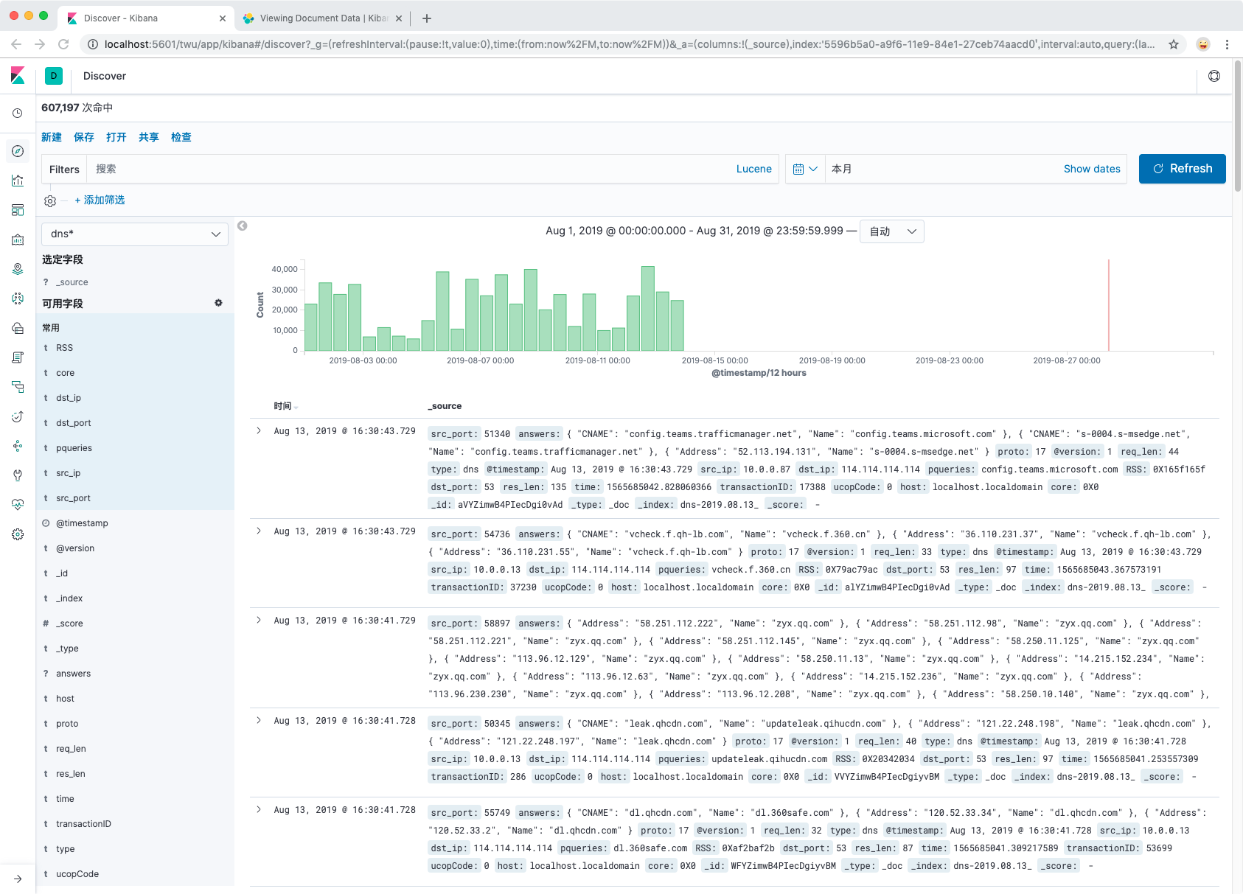
Task: Select the transactionID field
Action: [x=83, y=824]
